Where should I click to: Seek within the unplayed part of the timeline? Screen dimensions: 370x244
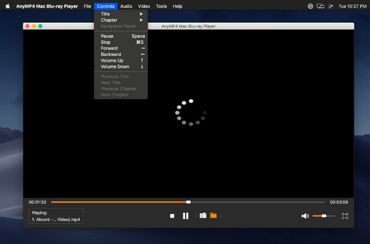(x=258, y=202)
